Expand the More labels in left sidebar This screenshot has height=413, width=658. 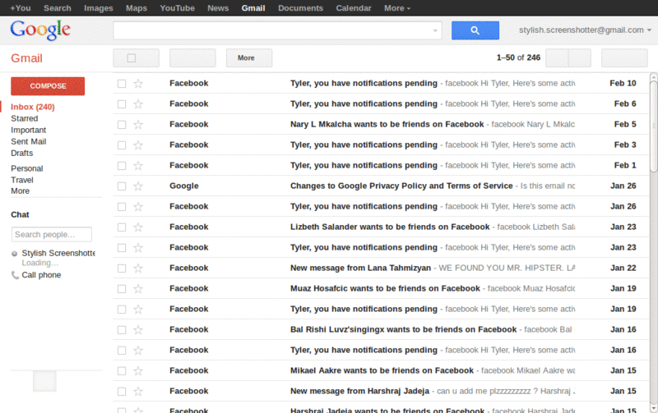20,191
